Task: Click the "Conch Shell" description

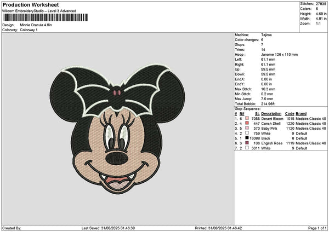Action: click(271, 124)
